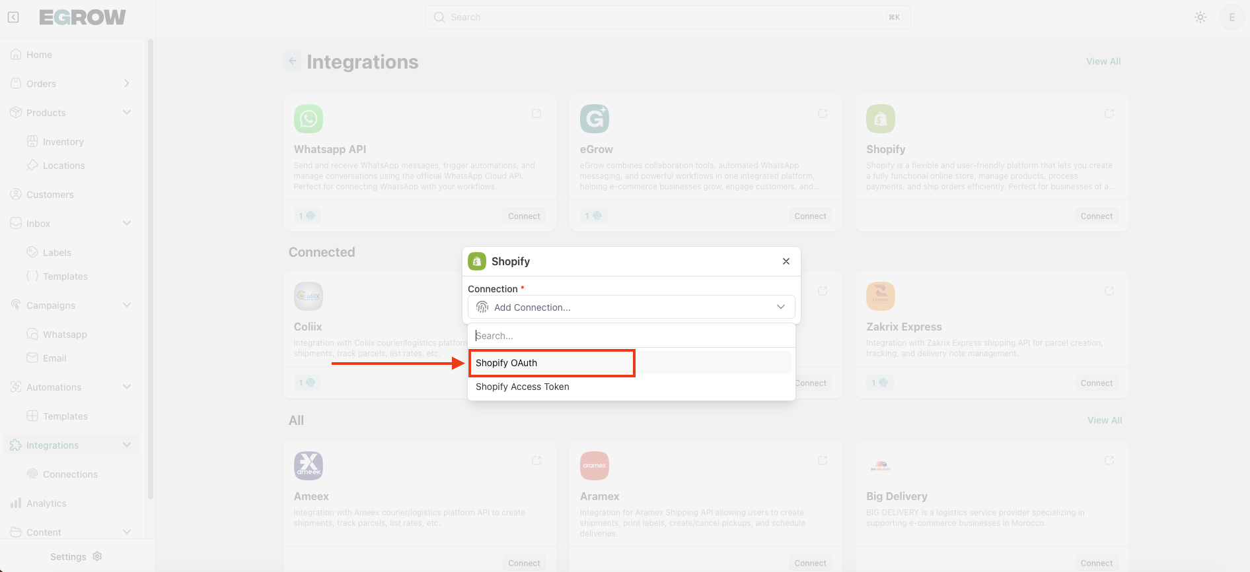Viewport: 1250px width, 572px height.
Task: Click the Coliix card logo
Action: (x=309, y=296)
